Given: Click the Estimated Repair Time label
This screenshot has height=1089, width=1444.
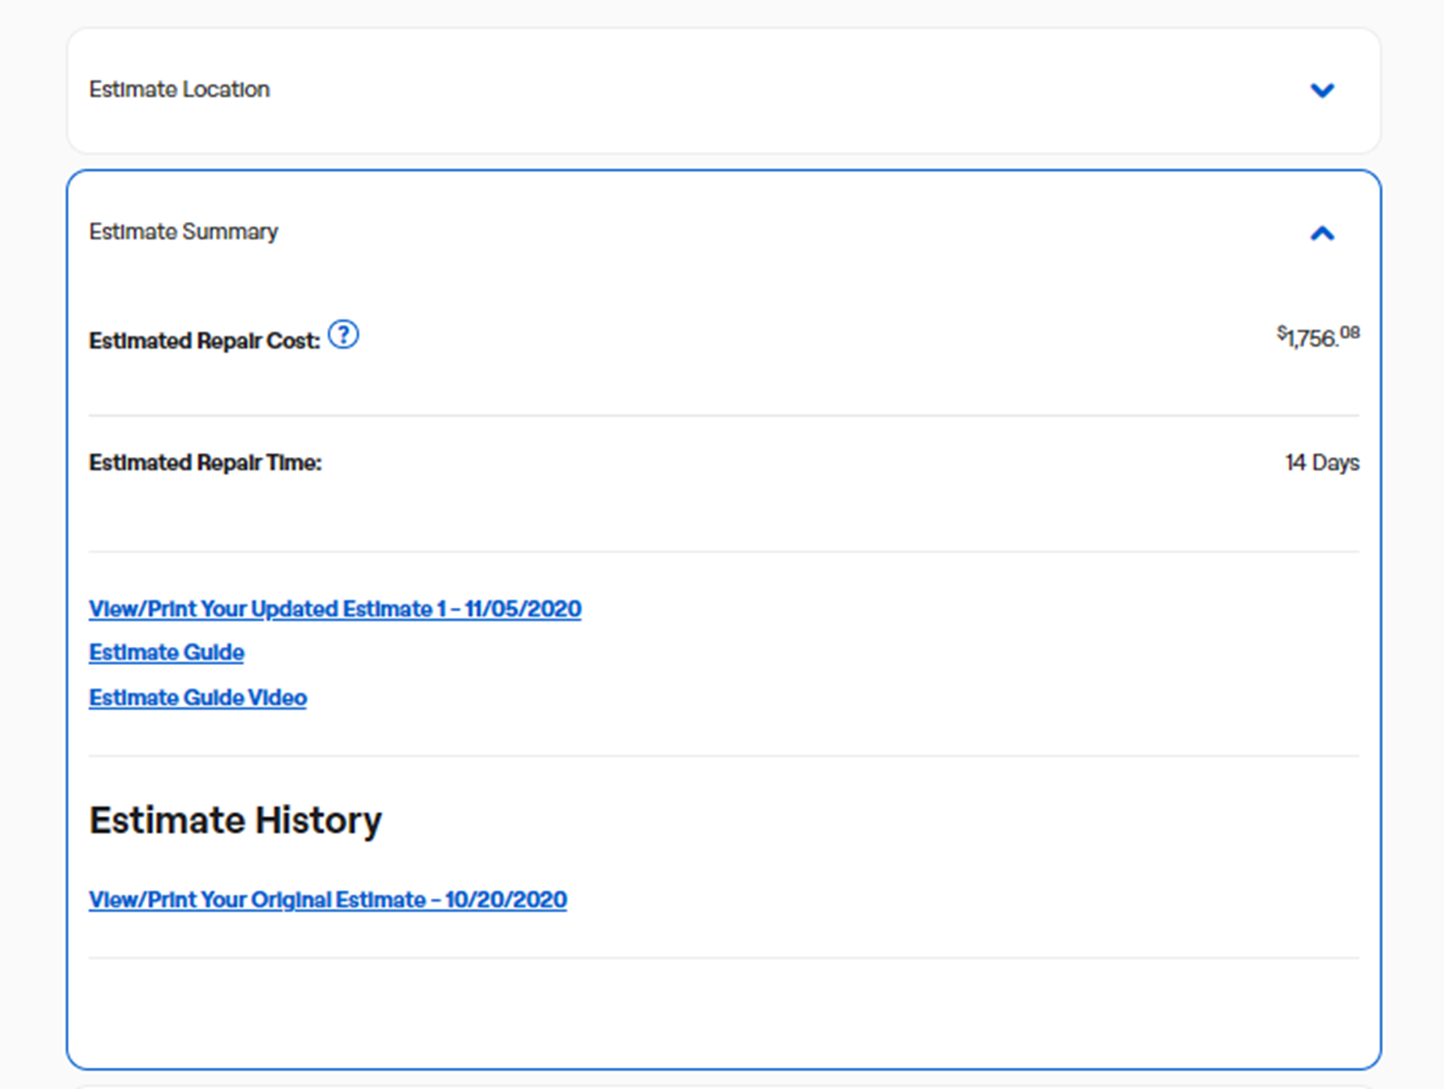Looking at the screenshot, I should [x=205, y=463].
